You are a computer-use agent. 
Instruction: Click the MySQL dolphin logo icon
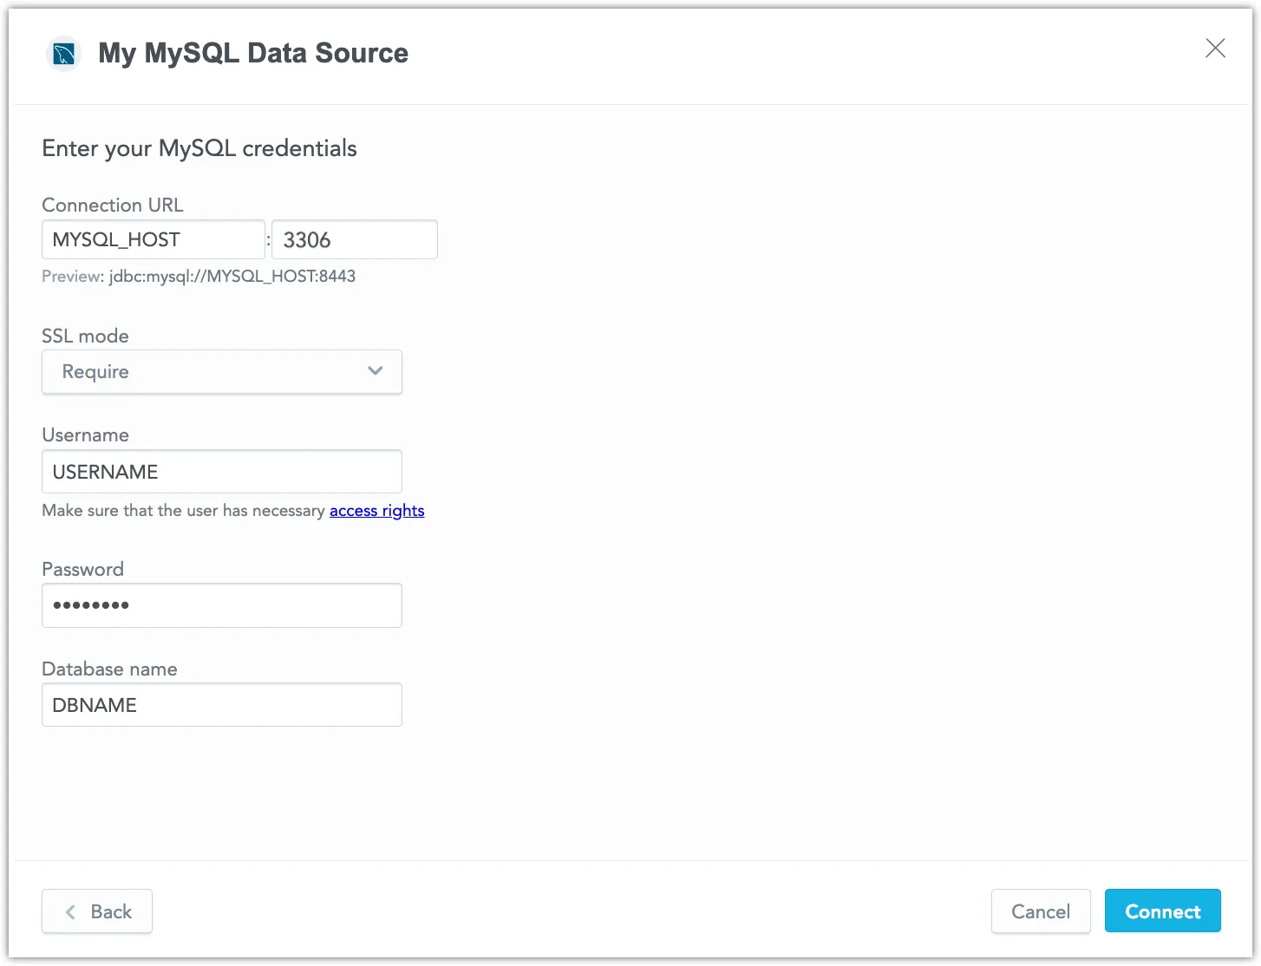coord(62,53)
